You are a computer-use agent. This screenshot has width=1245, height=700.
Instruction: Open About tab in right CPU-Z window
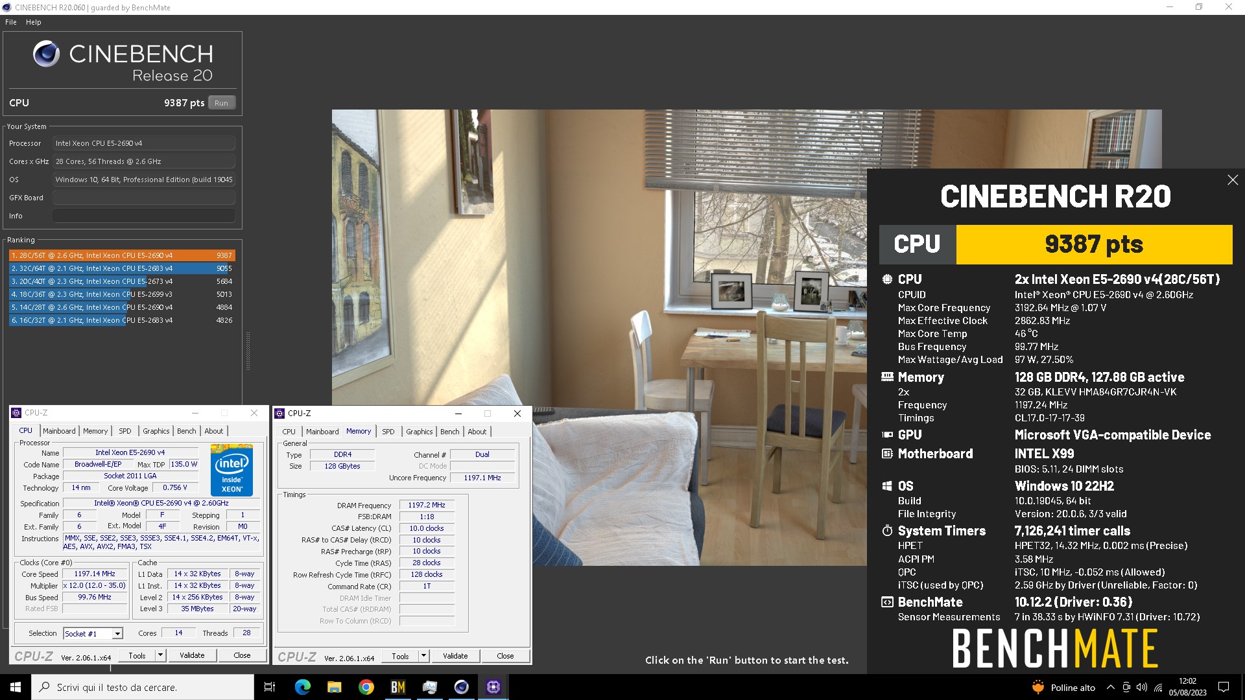(x=477, y=432)
